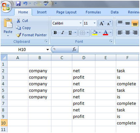Open the Office Button menu
Screen dimensions: 140x133
[6, 7]
